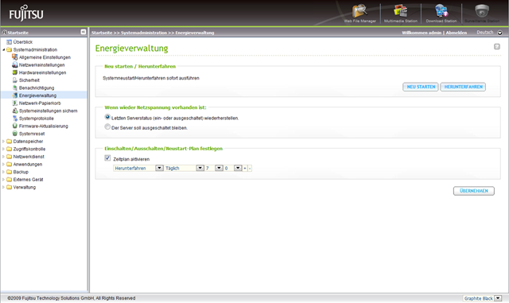Click the Startseite sidebar header
This screenshot has height=303, width=509.
click(17, 33)
